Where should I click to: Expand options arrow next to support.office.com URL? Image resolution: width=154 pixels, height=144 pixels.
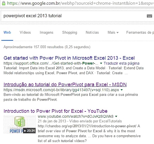(101, 63)
